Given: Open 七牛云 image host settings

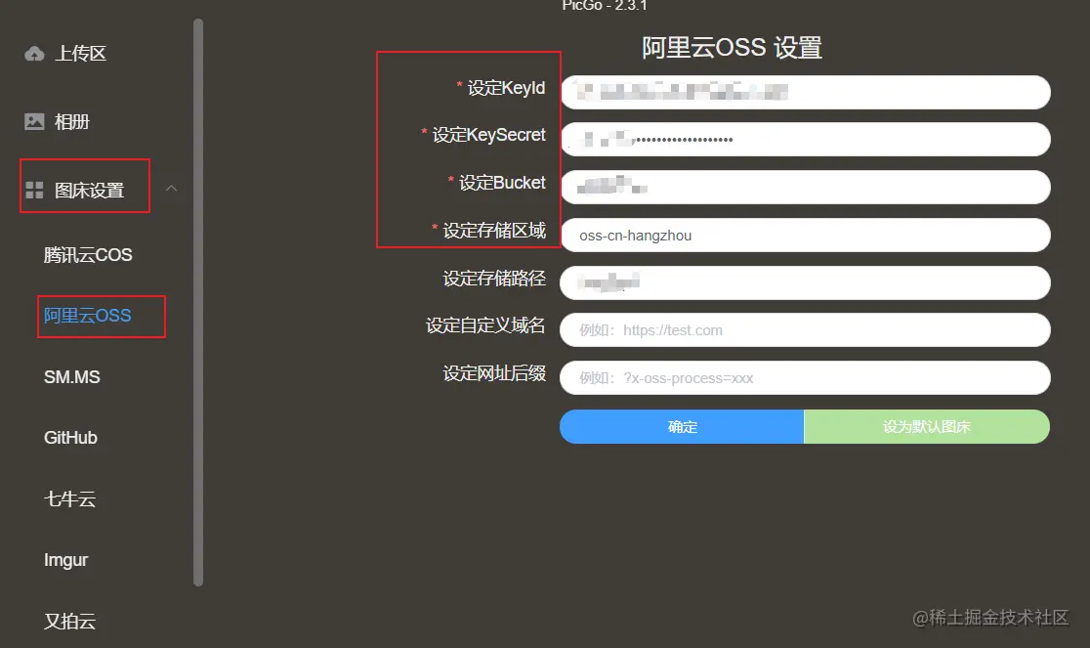Looking at the screenshot, I should [x=69, y=498].
